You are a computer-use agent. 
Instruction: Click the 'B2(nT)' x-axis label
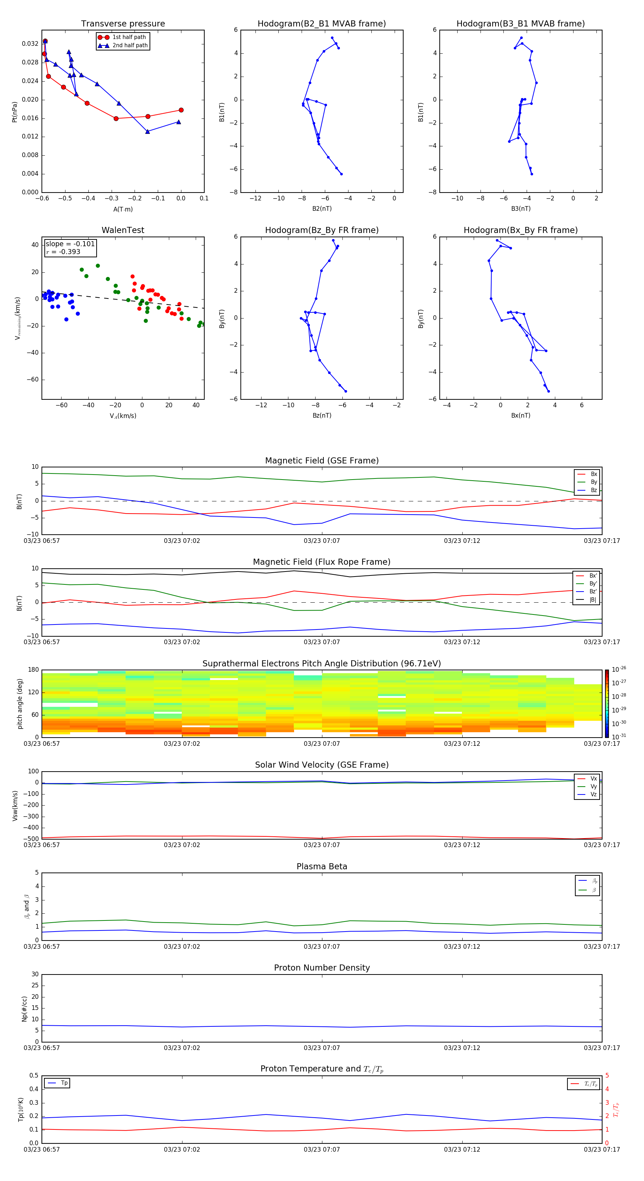[322, 209]
